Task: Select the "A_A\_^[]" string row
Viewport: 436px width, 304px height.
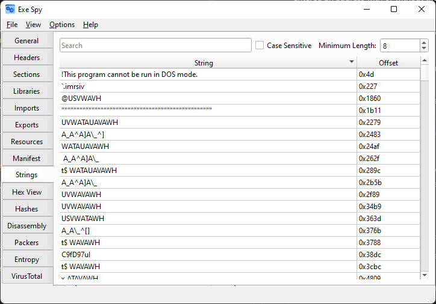Action: tap(208, 231)
